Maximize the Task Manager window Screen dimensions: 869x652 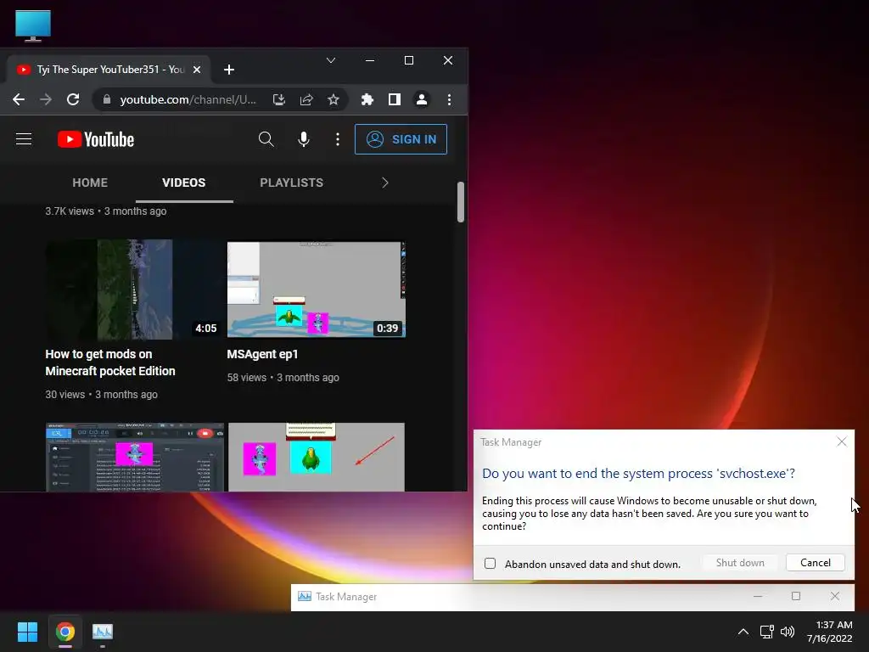click(x=796, y=596)
